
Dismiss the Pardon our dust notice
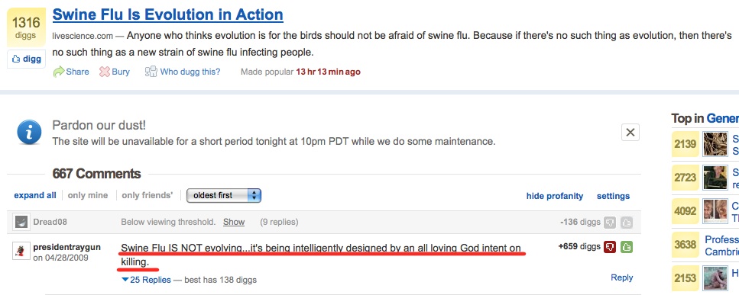click(x=630, y=133)
